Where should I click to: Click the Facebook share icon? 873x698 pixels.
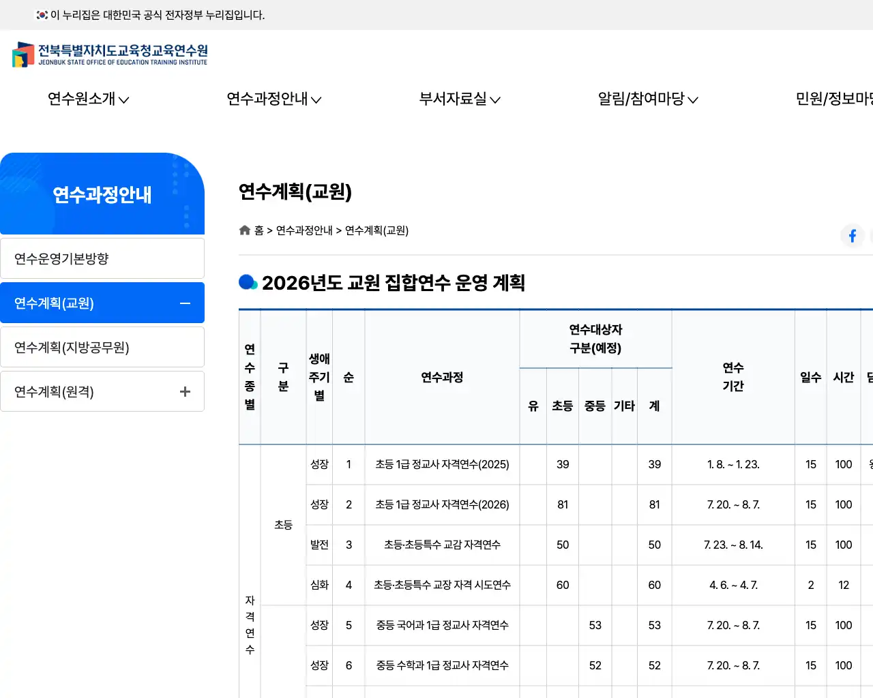click(x=852, y=236)
